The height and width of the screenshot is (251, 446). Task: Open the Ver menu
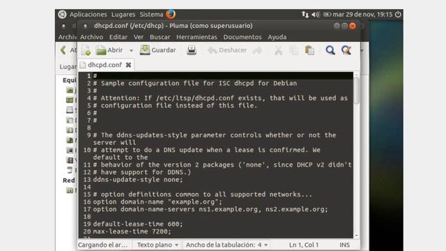[x=139, y=37]
